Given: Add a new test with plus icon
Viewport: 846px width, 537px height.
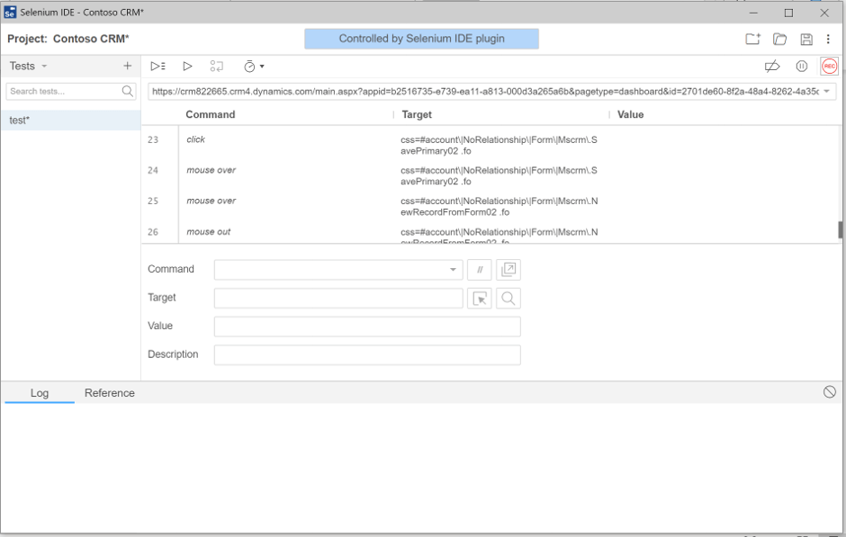Looking at the screenshot, I should (x=127, y=66).
